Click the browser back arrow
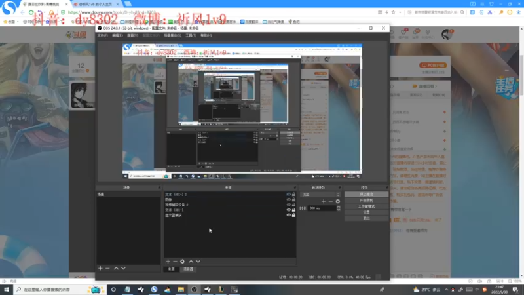Screen dimensions: 524x295 tap(22, 12)
